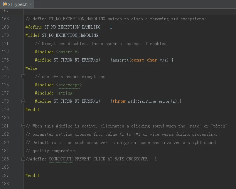
Task: Click "#endif" on line 179
Action: coord(32,110)
